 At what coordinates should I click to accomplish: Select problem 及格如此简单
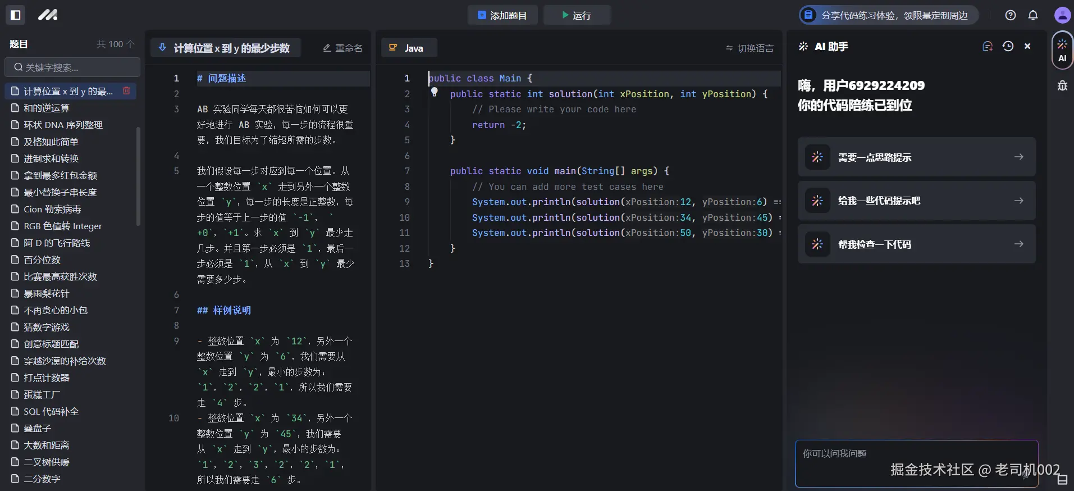point(71,142)
